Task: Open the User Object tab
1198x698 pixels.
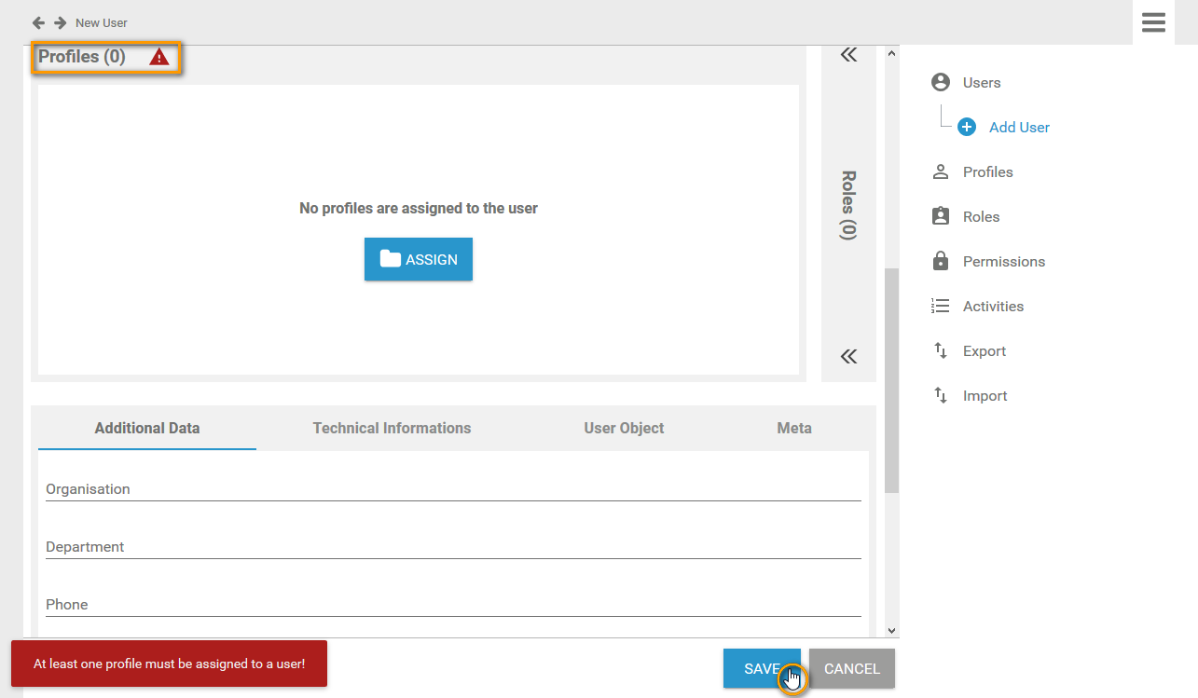Action: coord(623,428)
